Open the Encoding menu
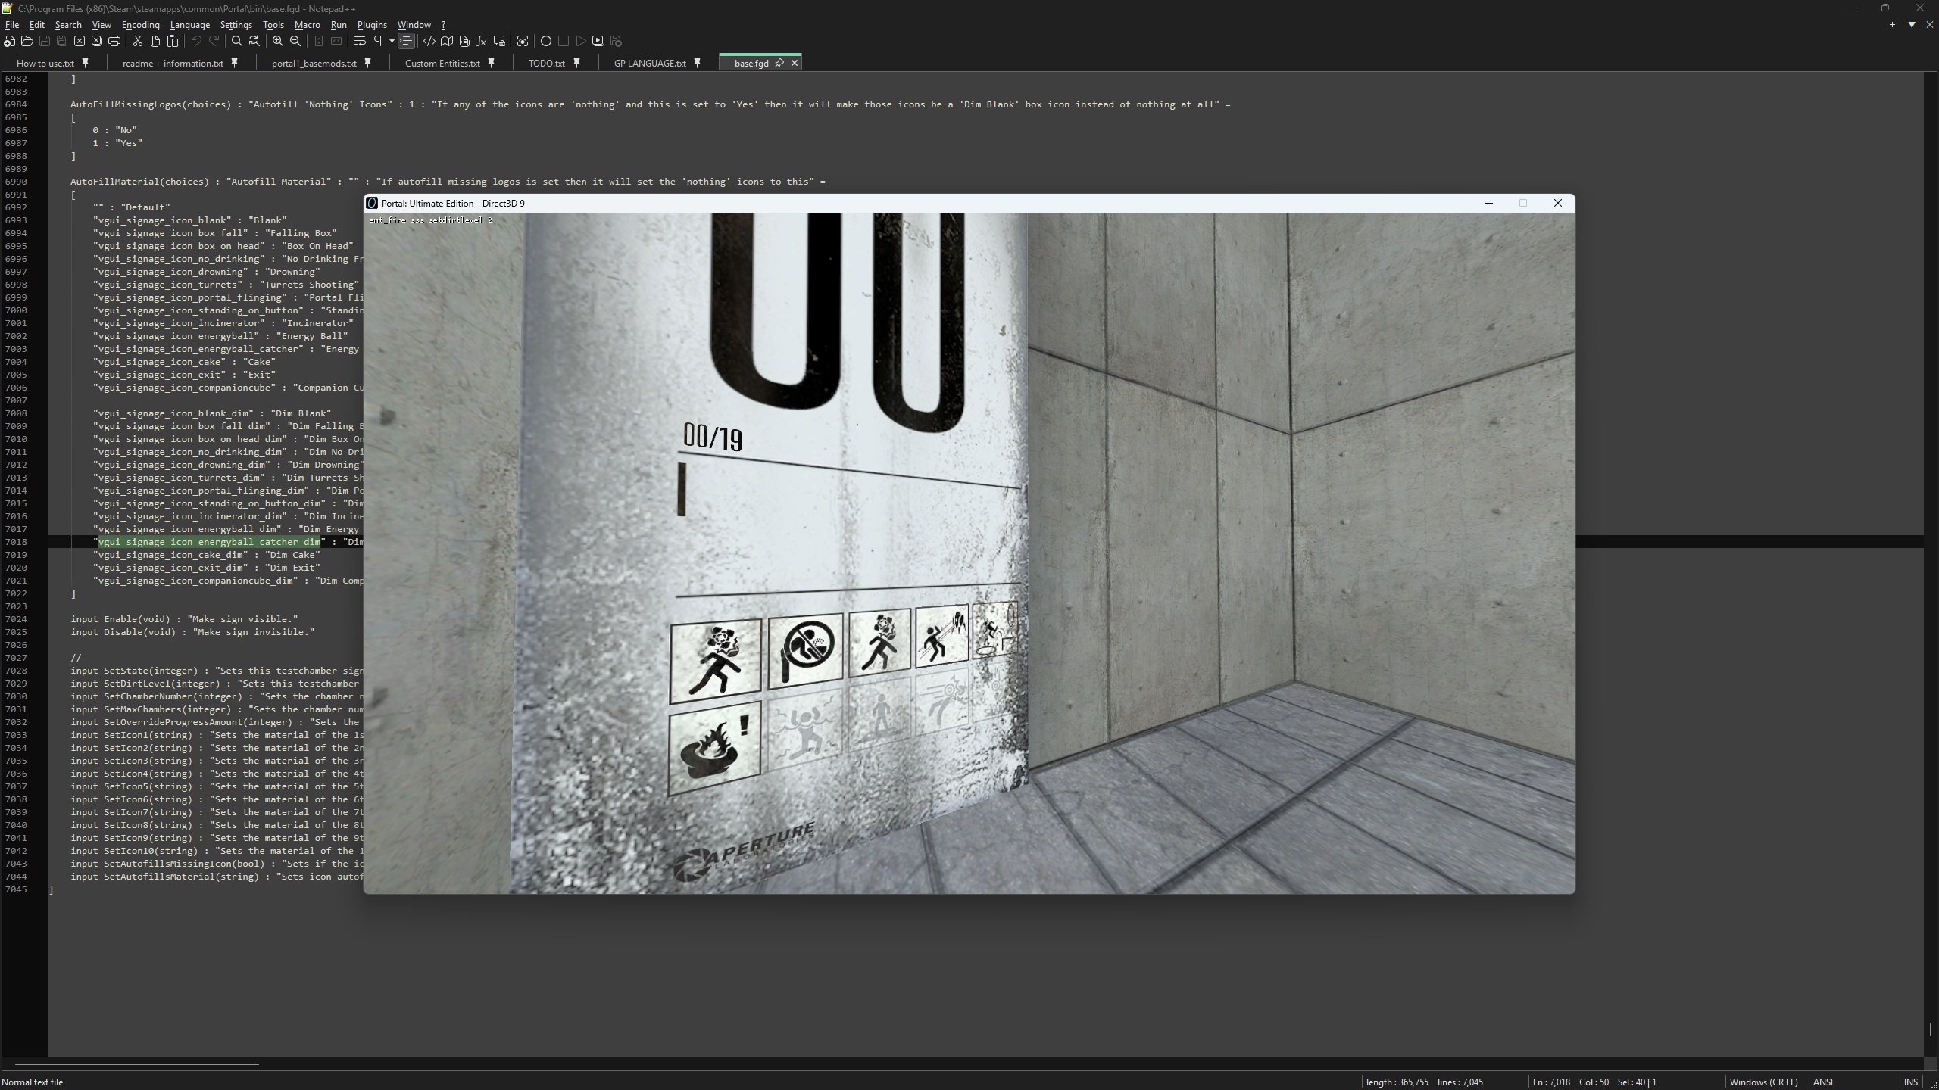Viewport: 1939px width, 1090px height. click(x=141, y=25)
